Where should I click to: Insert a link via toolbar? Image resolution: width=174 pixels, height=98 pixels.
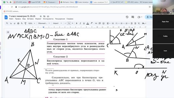(x=96, y=23)
